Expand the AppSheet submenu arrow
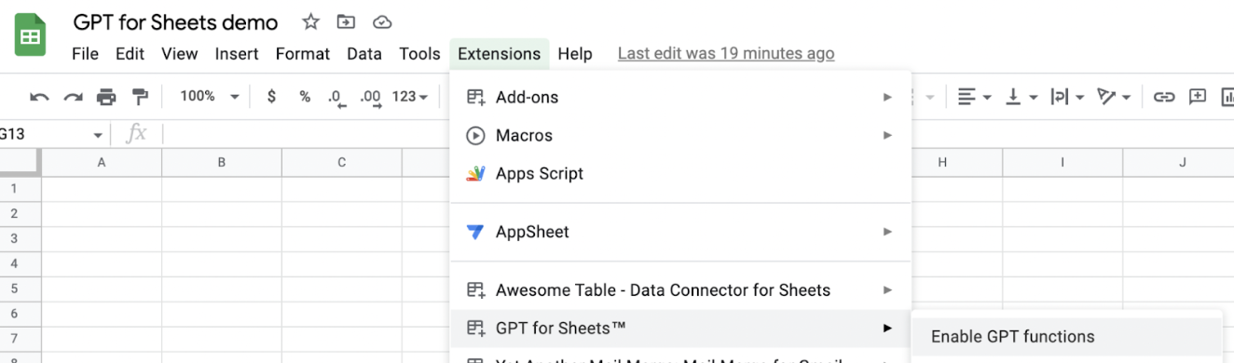 887,232
